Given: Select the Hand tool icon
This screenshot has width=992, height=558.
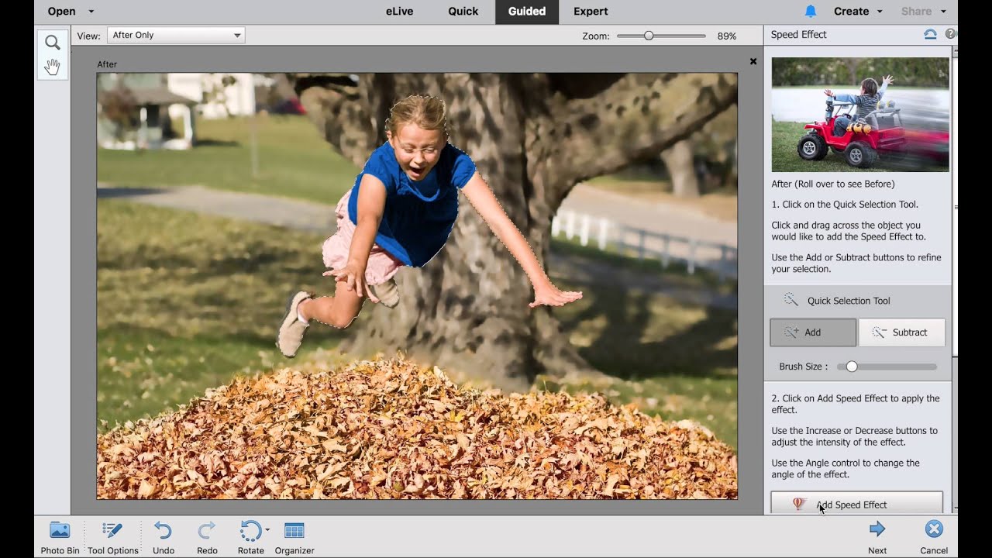Looking at the screenshot, I should pos(52,67).
